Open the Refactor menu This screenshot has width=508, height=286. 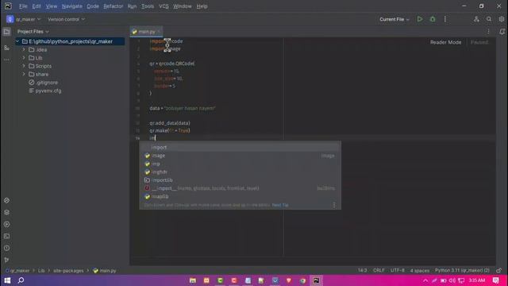point(113,6)
